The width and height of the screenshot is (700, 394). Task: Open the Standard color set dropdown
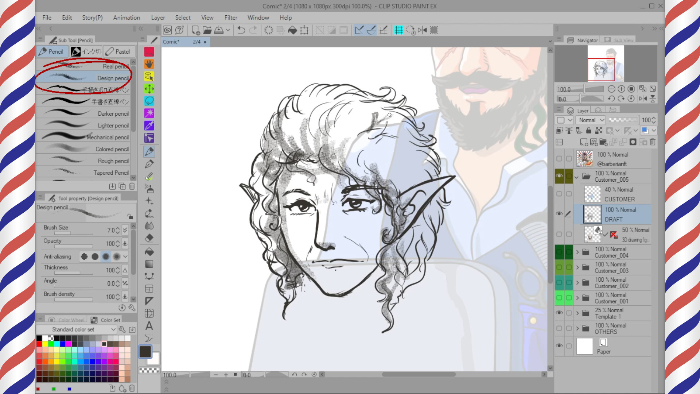[x=77, y=329]
